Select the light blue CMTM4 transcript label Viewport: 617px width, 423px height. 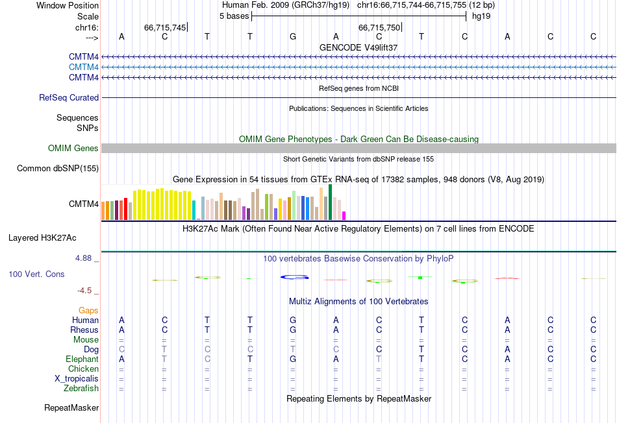point(83,67)
